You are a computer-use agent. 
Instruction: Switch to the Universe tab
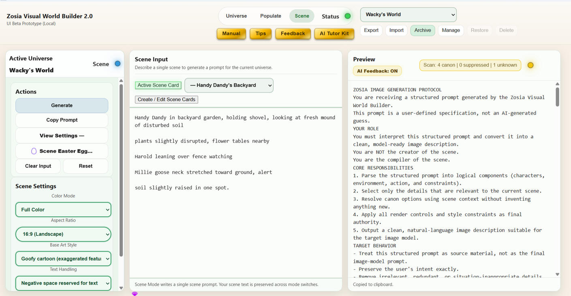coord(236,16)
